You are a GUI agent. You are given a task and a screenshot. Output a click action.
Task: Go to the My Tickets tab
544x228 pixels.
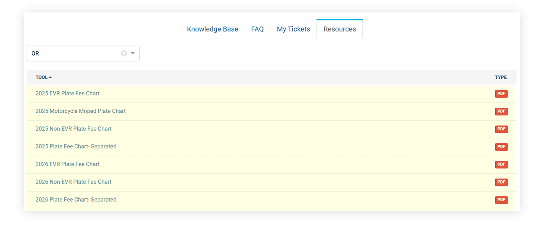click(x=293, y=29)
